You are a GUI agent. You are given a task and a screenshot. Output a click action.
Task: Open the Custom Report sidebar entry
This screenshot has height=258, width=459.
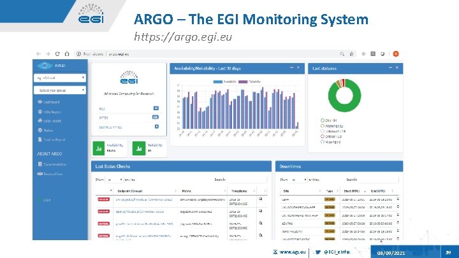[x=52, y=140]
